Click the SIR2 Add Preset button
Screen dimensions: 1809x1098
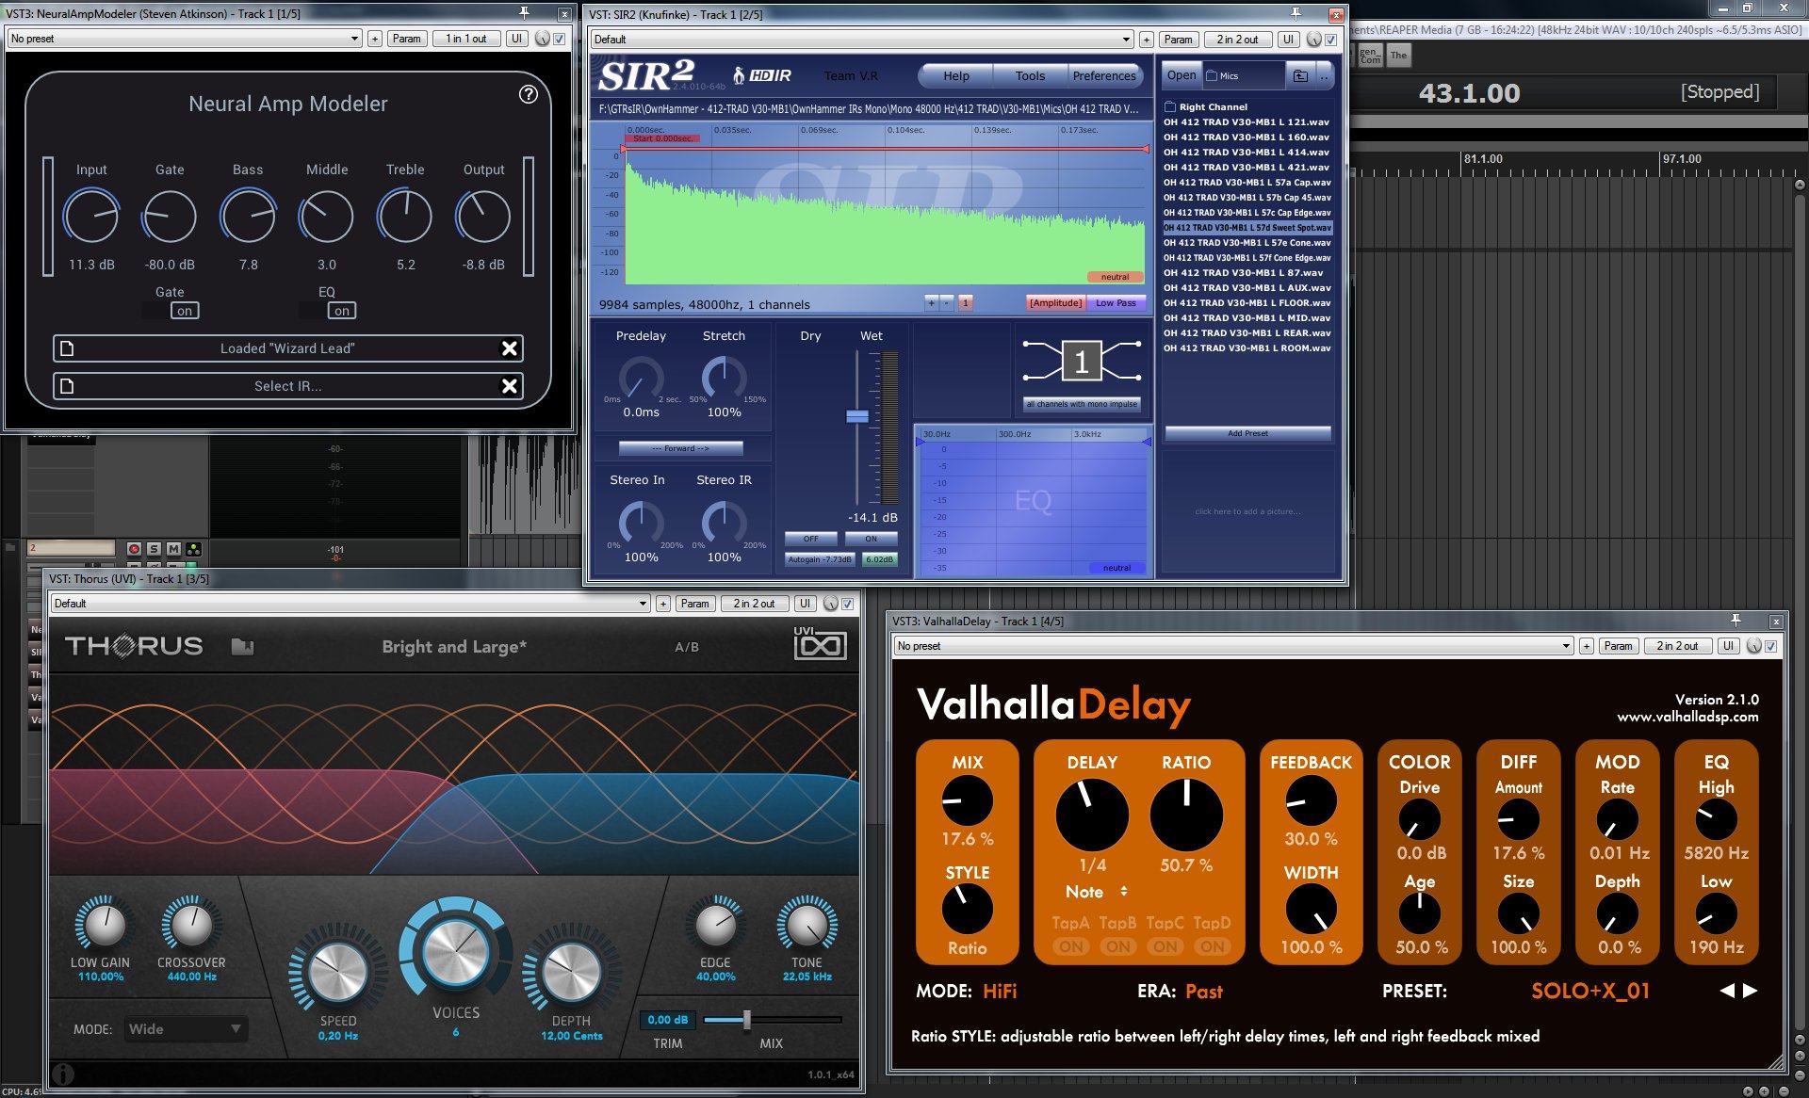pyautogui.click(x=1247, y=433)
